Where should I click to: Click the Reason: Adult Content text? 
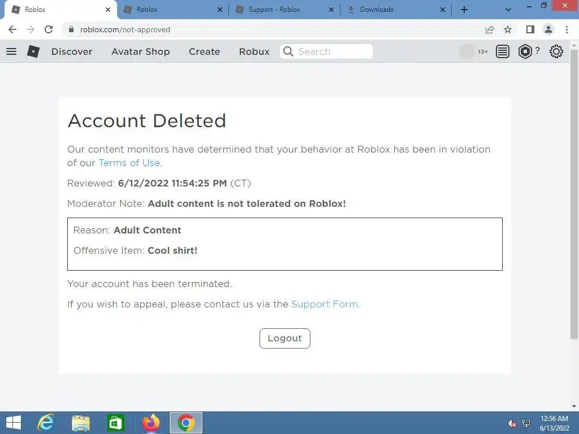pyautogui.click(x=127, y=230)
